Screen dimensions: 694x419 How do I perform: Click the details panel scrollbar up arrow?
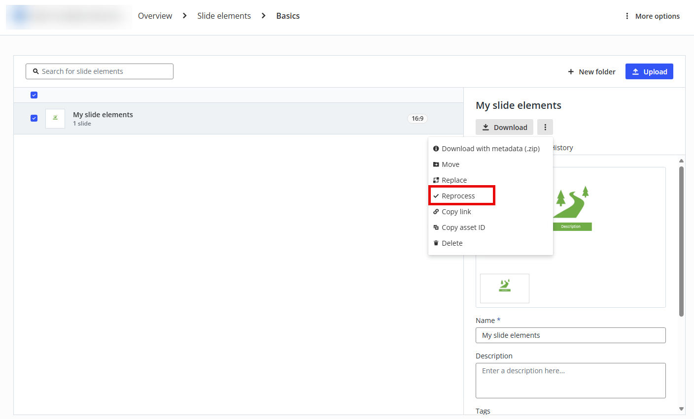[682, 161]
